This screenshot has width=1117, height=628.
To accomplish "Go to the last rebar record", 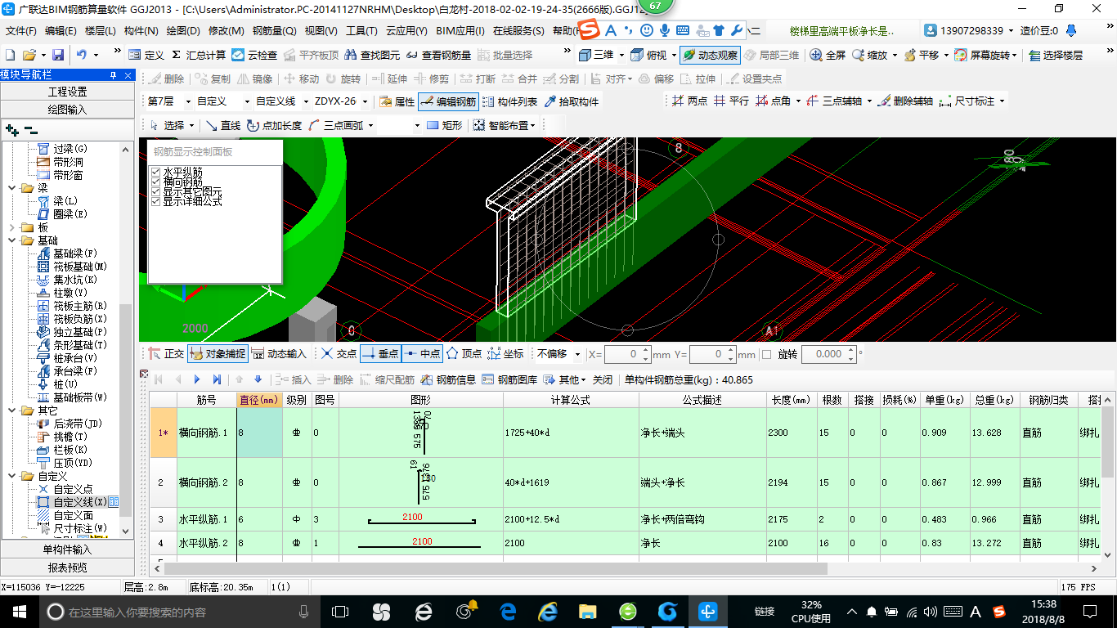I will [217, 379].
